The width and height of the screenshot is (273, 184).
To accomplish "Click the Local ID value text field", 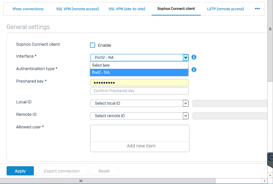I will click(x=230, y=103).
